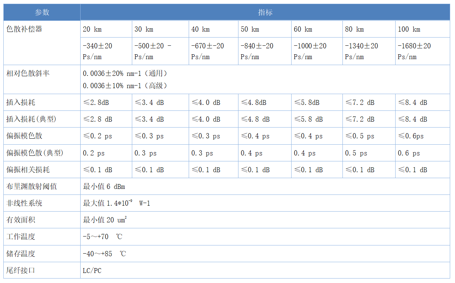Image resolution: width=455 pixels, height=283 pixels.
Task: Click the 指标 header cell
Action: click(265, 12)
